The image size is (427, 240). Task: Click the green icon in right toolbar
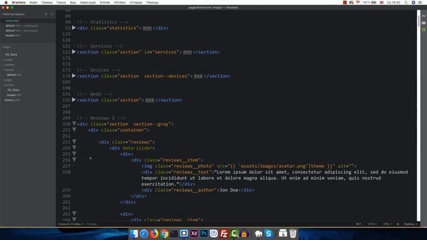[424, 29]
